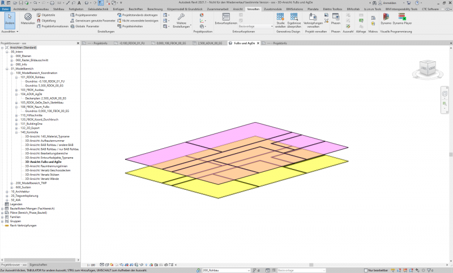
Task: Open Projektinformationen in the ribbon
Action: tap(55, 26)
